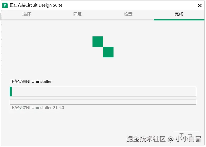Switch to the 选择 step tab
Screen dimensions: 206x147
click(x=27, y=14)
